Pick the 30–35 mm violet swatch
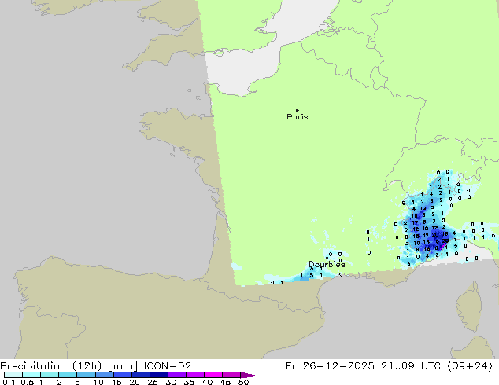499x385 pixels. 176,375
